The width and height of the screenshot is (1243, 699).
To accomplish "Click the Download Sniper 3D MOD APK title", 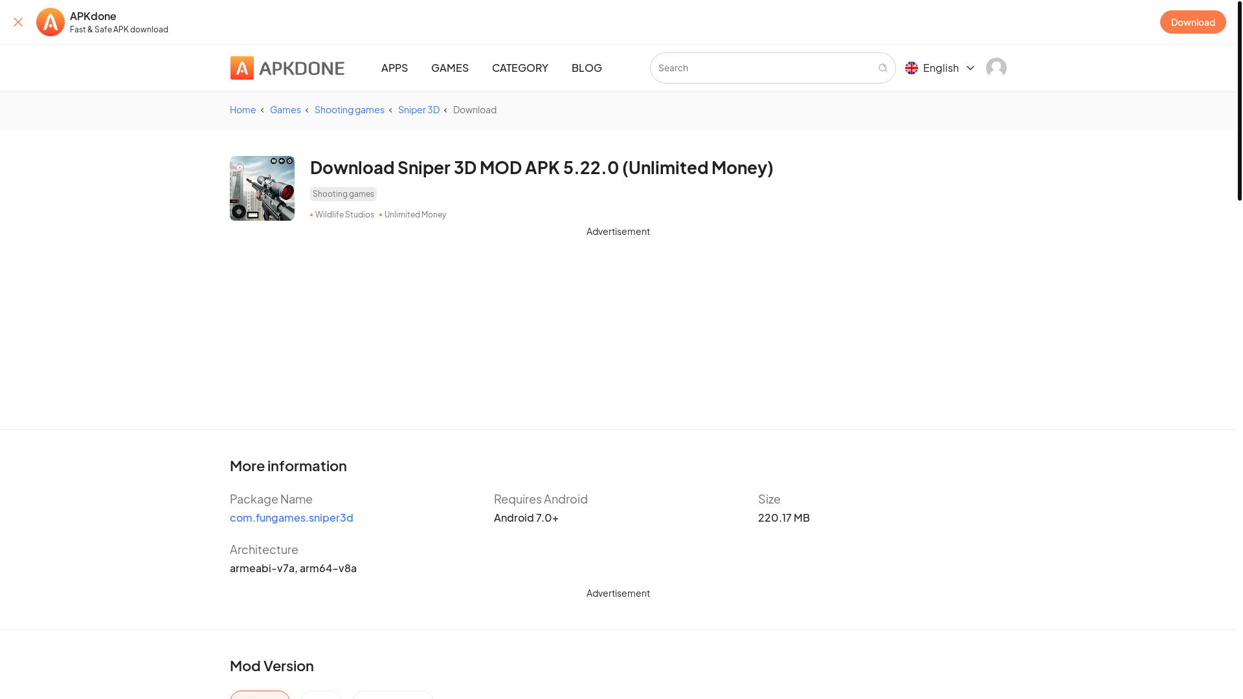I will pos(541,168).
